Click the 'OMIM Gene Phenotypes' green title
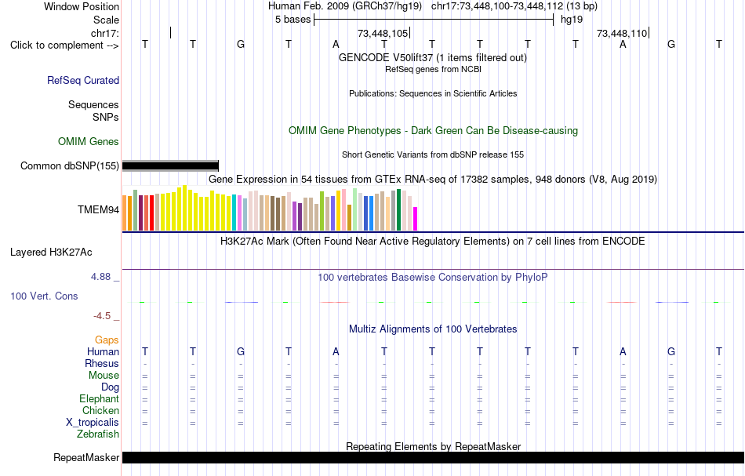Viewport: 745px width, 476px height. point(433,131)
